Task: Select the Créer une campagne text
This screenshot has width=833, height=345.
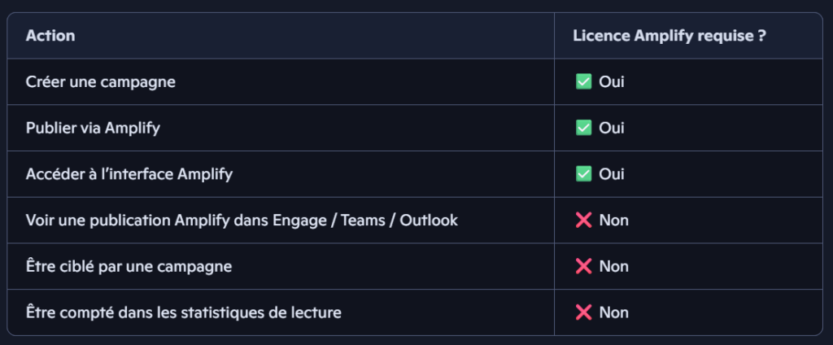Action: [101, 81]
